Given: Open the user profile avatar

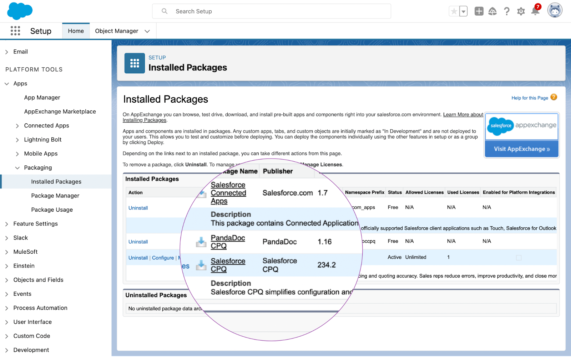Looking at the screenshot, I should coord(555,10).
